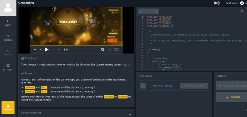The height and width of the screenshot is (117, 247).
Task: Submit the solution
Action: (232, 97)
